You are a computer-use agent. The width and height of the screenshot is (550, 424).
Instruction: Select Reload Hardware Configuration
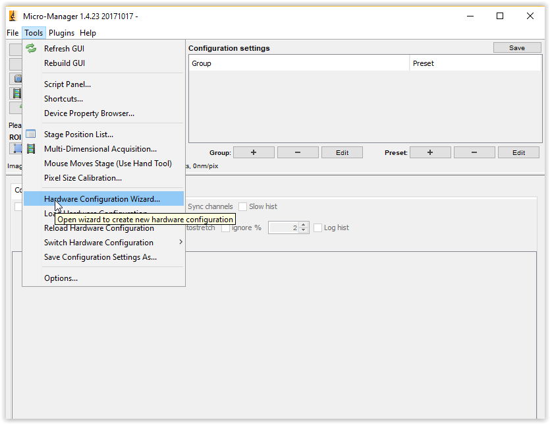point(103,228)
